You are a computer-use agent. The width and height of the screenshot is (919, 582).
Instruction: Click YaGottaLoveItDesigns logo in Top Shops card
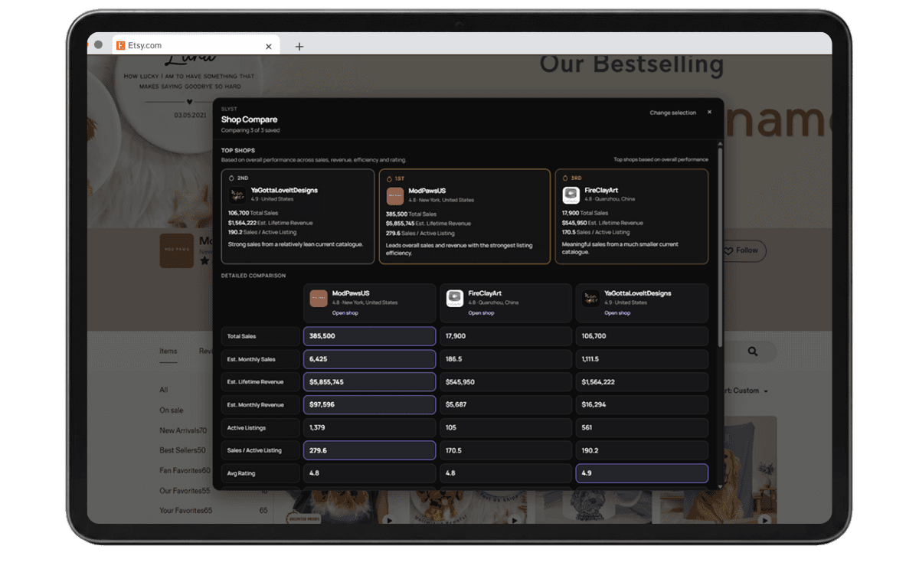click(237, 195)
